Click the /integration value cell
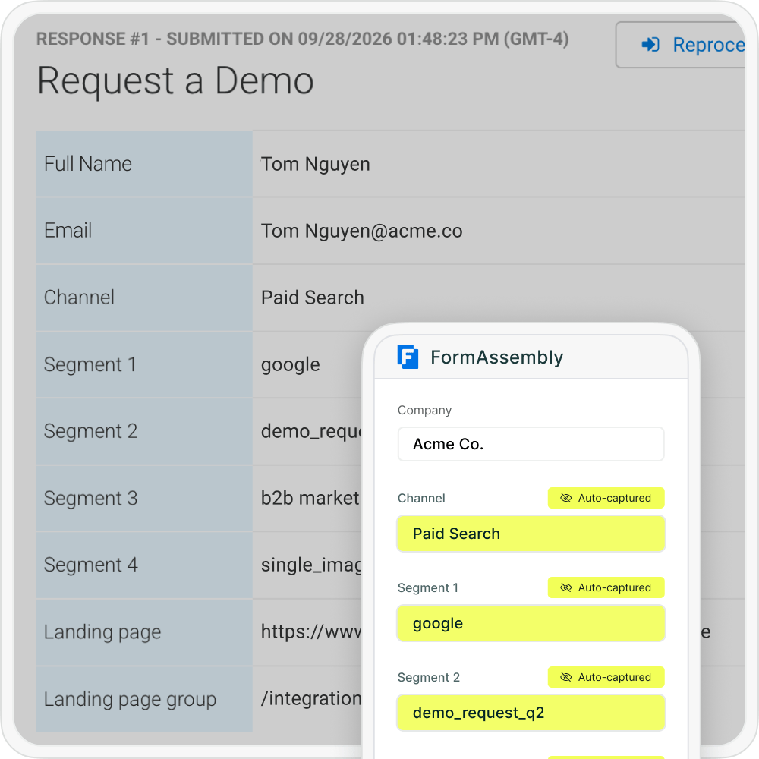This screenshot has height=759, width=759. tap(311, 699)
